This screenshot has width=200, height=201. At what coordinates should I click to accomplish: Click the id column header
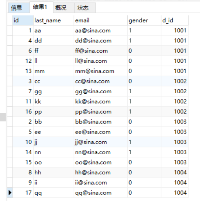[23, 20]
